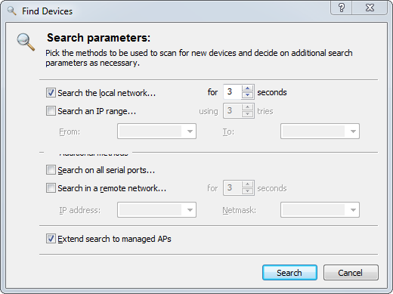This screenshot has width=393, height=294.
Task: Click the magnifier icon in title bar
Action: (11, 11)
